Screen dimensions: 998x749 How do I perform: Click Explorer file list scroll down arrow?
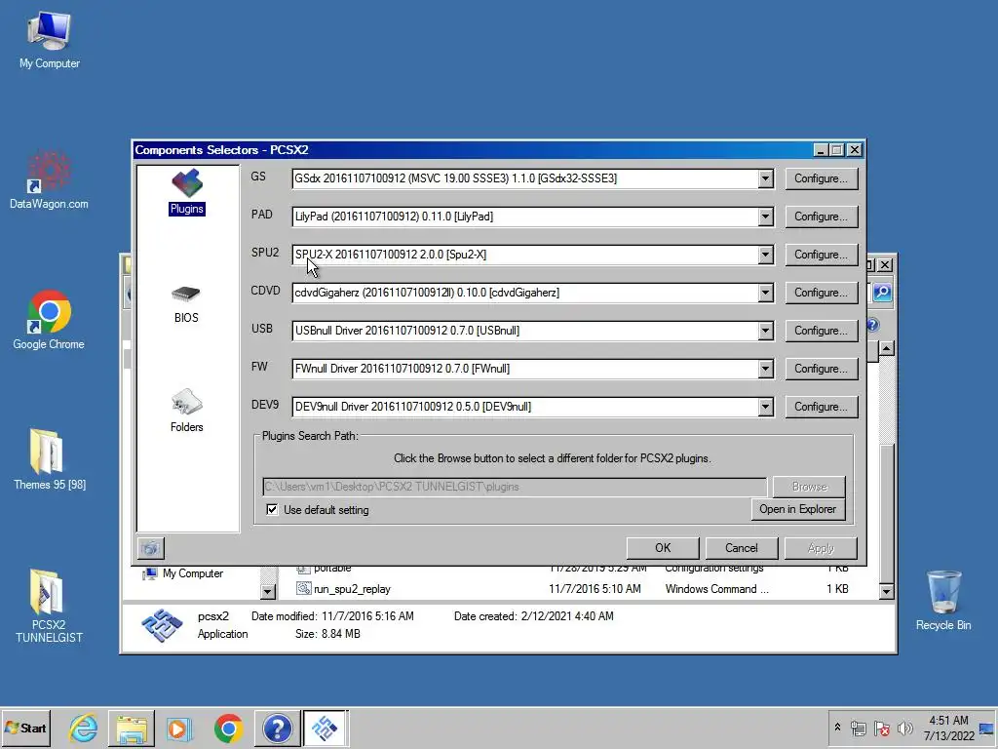point(886,592)
